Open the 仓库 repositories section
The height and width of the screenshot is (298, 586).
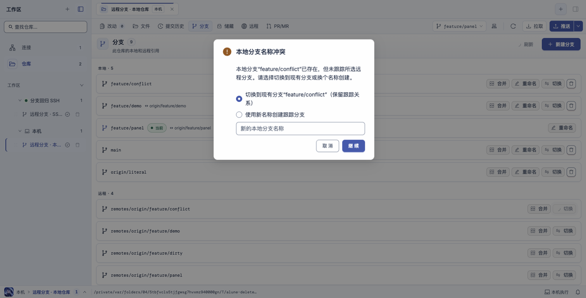pos(45,64)
